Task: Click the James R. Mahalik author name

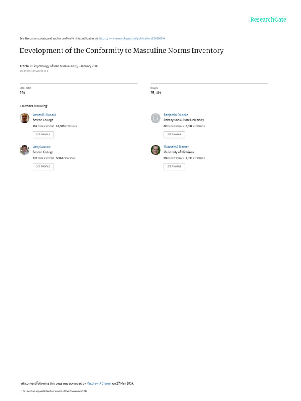Action: tap(44, 115)
